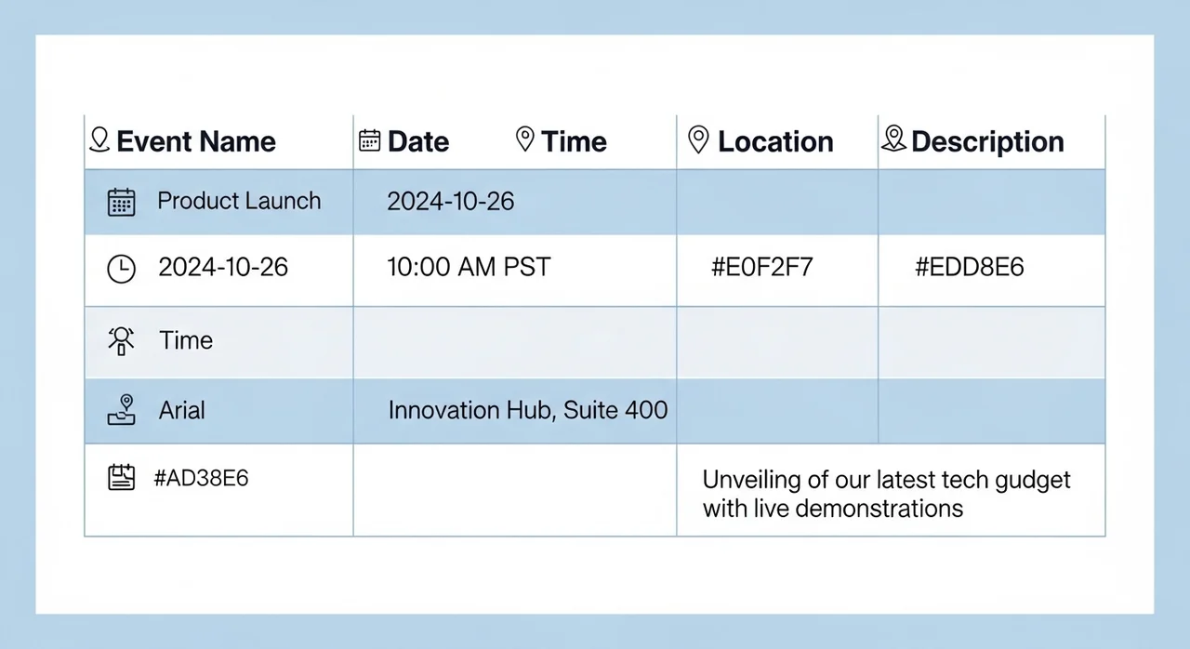
Task: Select the #E0F2F7 color code cell
Action: coord(762,268)
